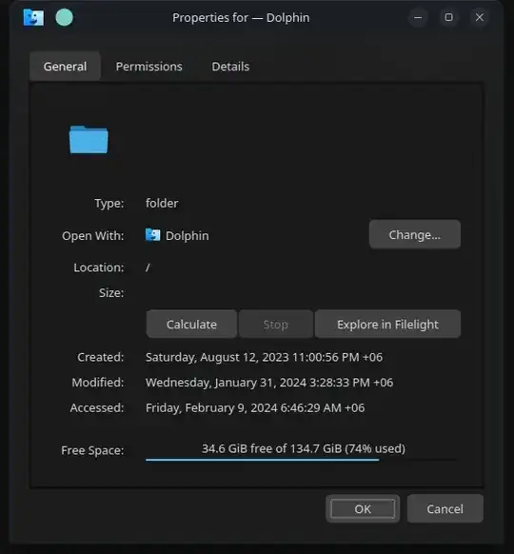
Task: Click the large blue folder icon
Action: 89,140
